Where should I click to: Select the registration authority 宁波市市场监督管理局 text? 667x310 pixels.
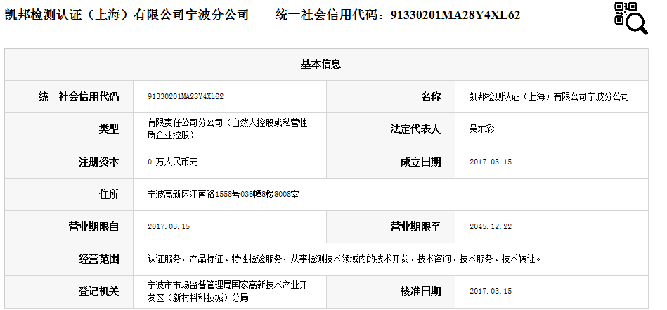pyautogui.click(x=228, y=291)
